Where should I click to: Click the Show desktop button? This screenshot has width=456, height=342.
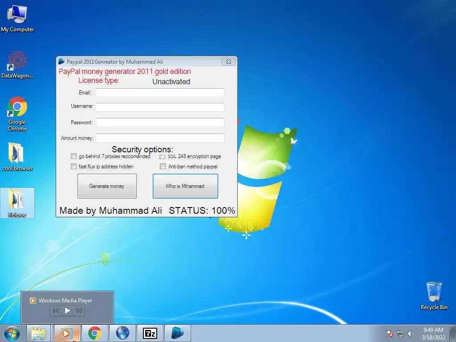pos(453,333)
